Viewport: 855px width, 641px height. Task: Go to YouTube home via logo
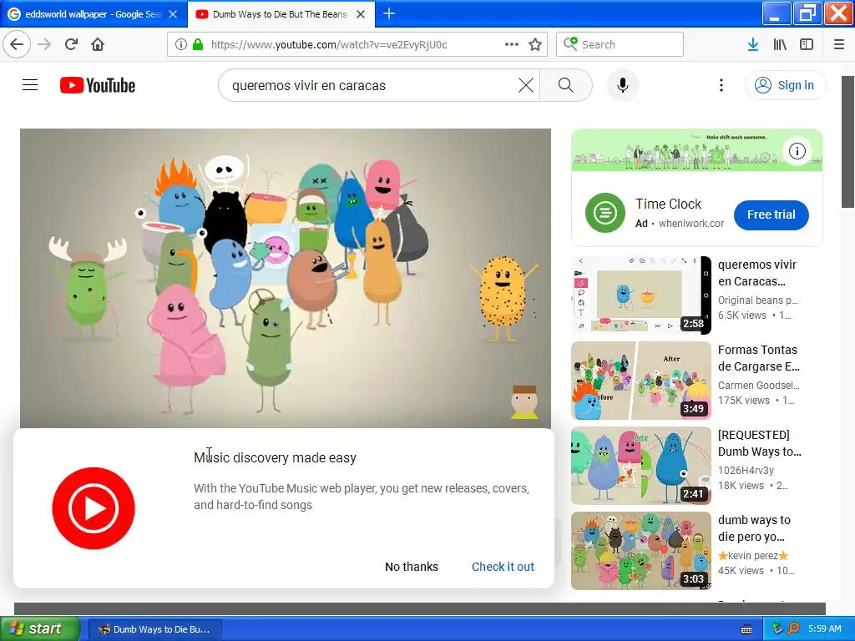pyautogui.click(x=98, y=85)
